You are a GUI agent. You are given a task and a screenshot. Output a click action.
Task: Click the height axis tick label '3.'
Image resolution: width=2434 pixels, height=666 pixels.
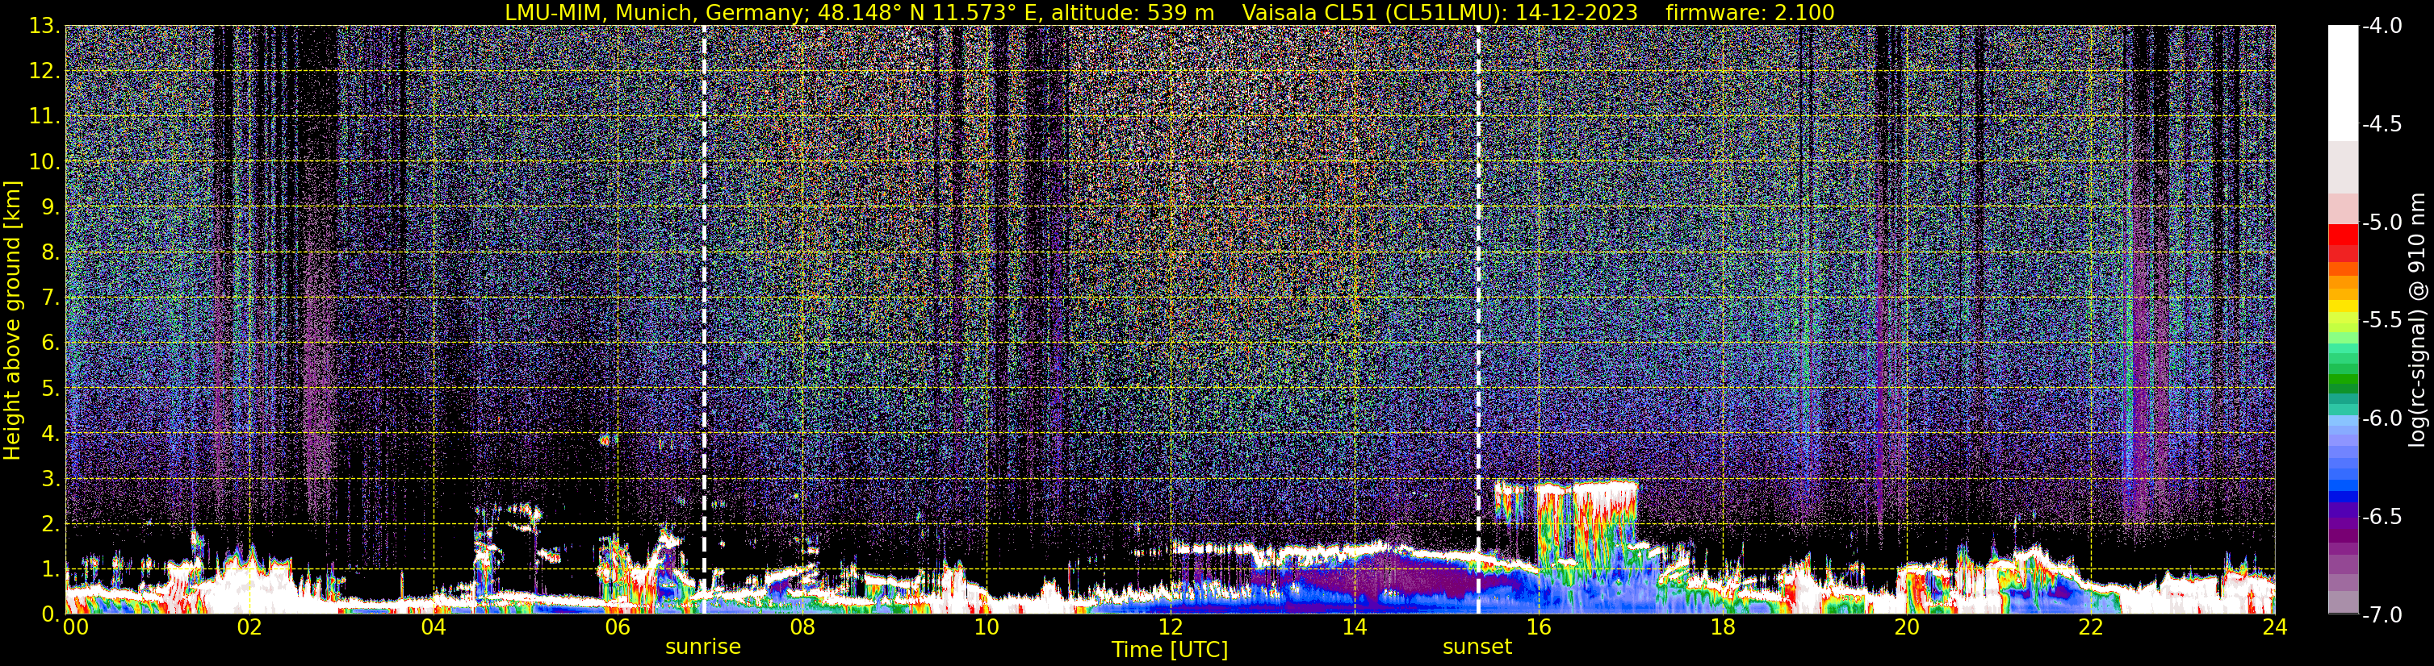[50, 478]
